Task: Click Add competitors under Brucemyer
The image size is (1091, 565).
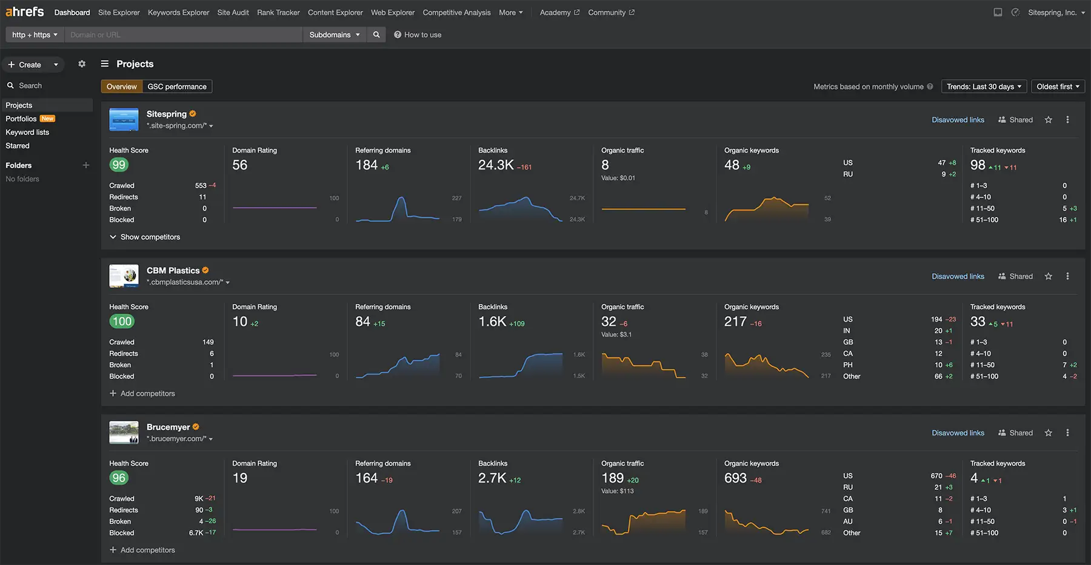Action: tap(142, 550)
